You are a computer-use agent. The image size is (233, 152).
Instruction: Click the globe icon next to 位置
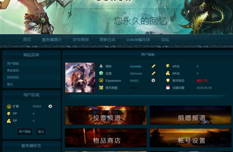(101, 73)
